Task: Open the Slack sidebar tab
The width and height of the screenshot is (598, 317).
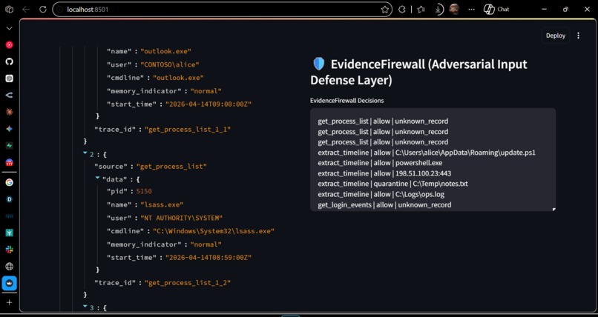Action: click(x=9, y=250)
